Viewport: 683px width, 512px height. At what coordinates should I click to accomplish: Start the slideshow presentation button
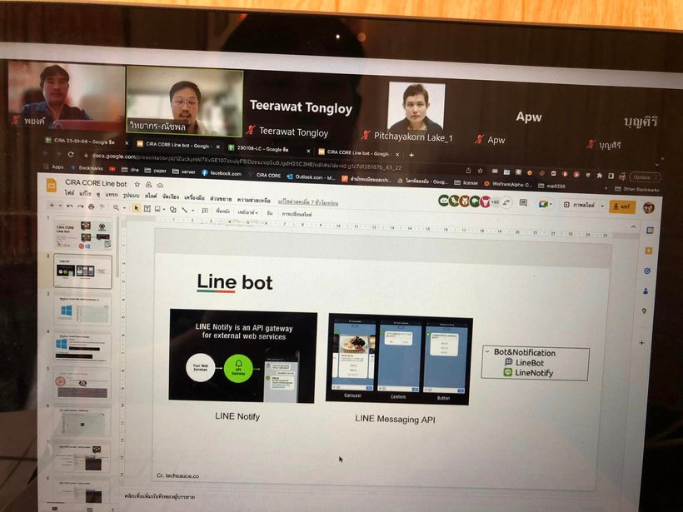(581, 204)
